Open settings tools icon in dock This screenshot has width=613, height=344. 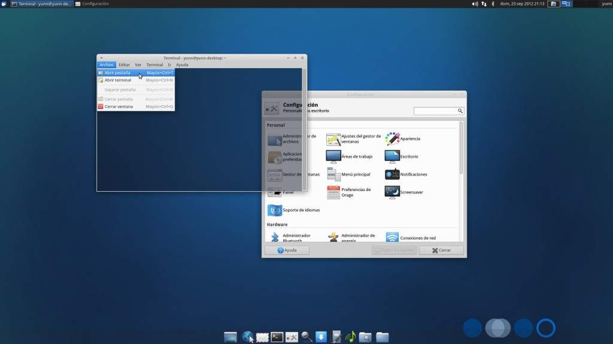coord(292,337)
